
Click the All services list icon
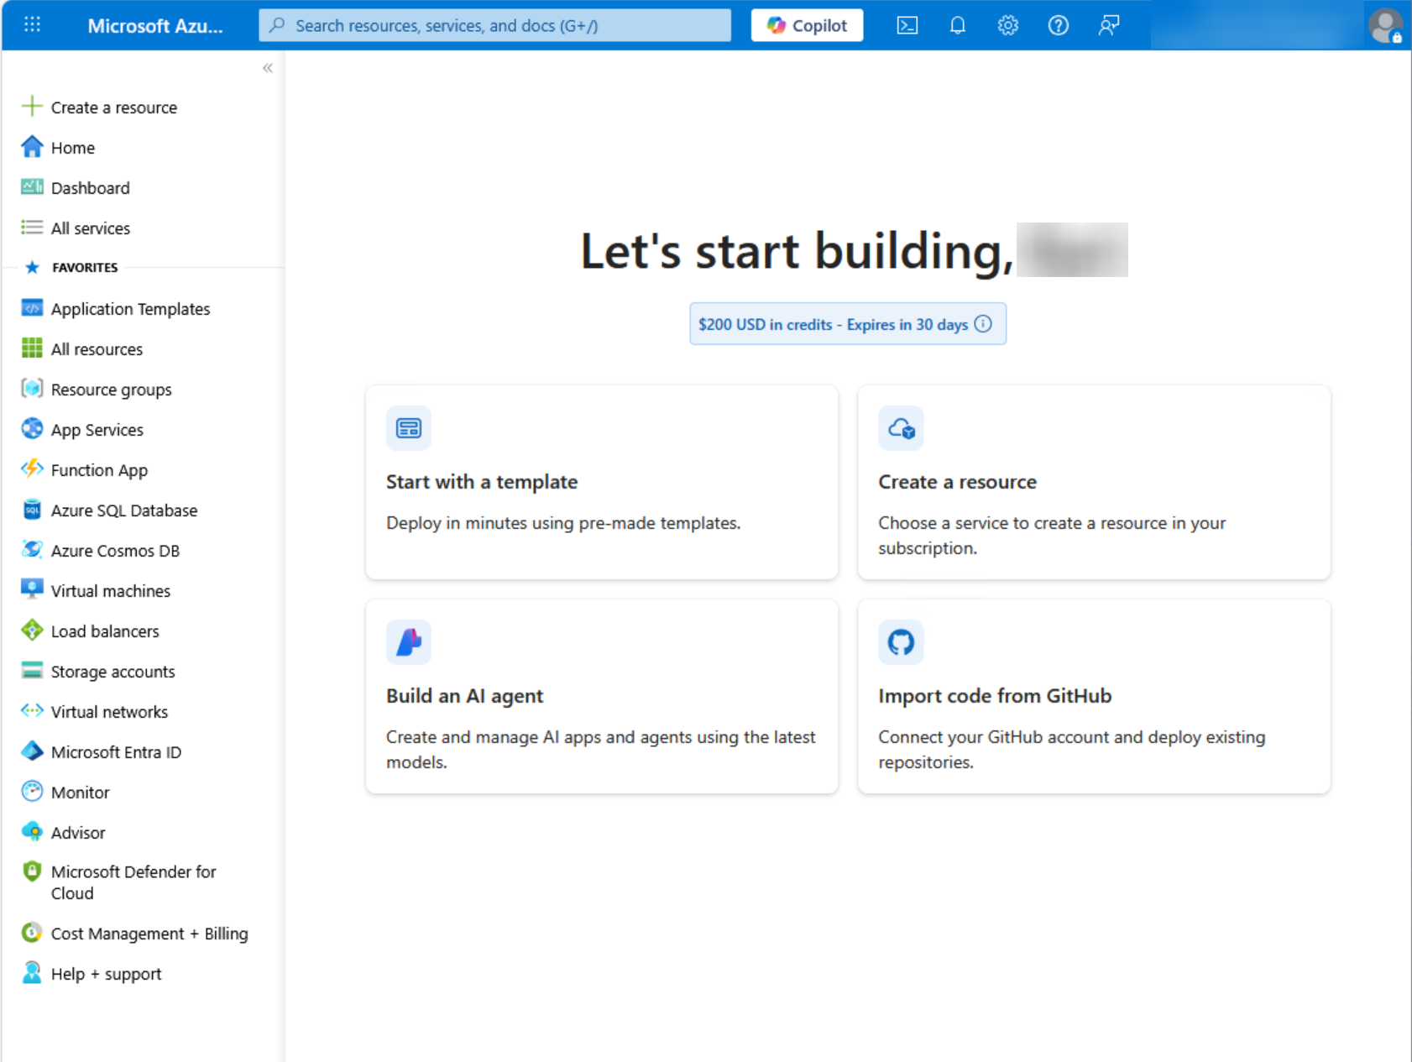coord(32,228)
